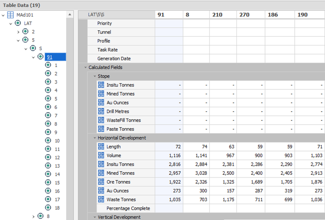
Task: Click the Waste Tonnes value 1,036
Action: (317, 199)
